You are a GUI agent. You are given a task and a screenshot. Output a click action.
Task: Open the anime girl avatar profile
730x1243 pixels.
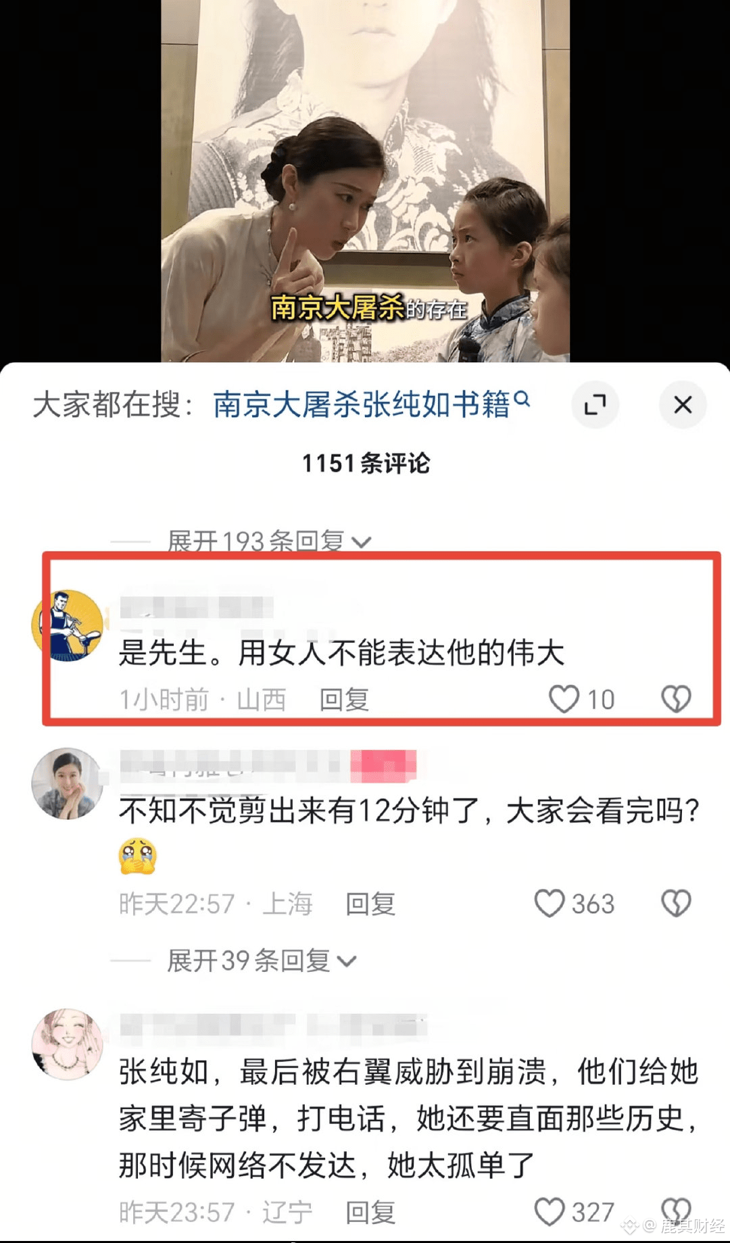[x=67, y=1044]
